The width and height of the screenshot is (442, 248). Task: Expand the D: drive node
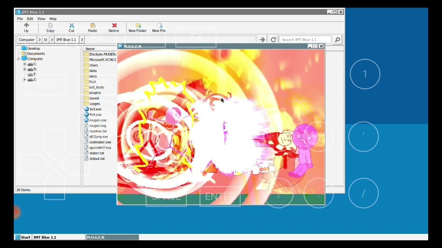(x=25, y=69)
